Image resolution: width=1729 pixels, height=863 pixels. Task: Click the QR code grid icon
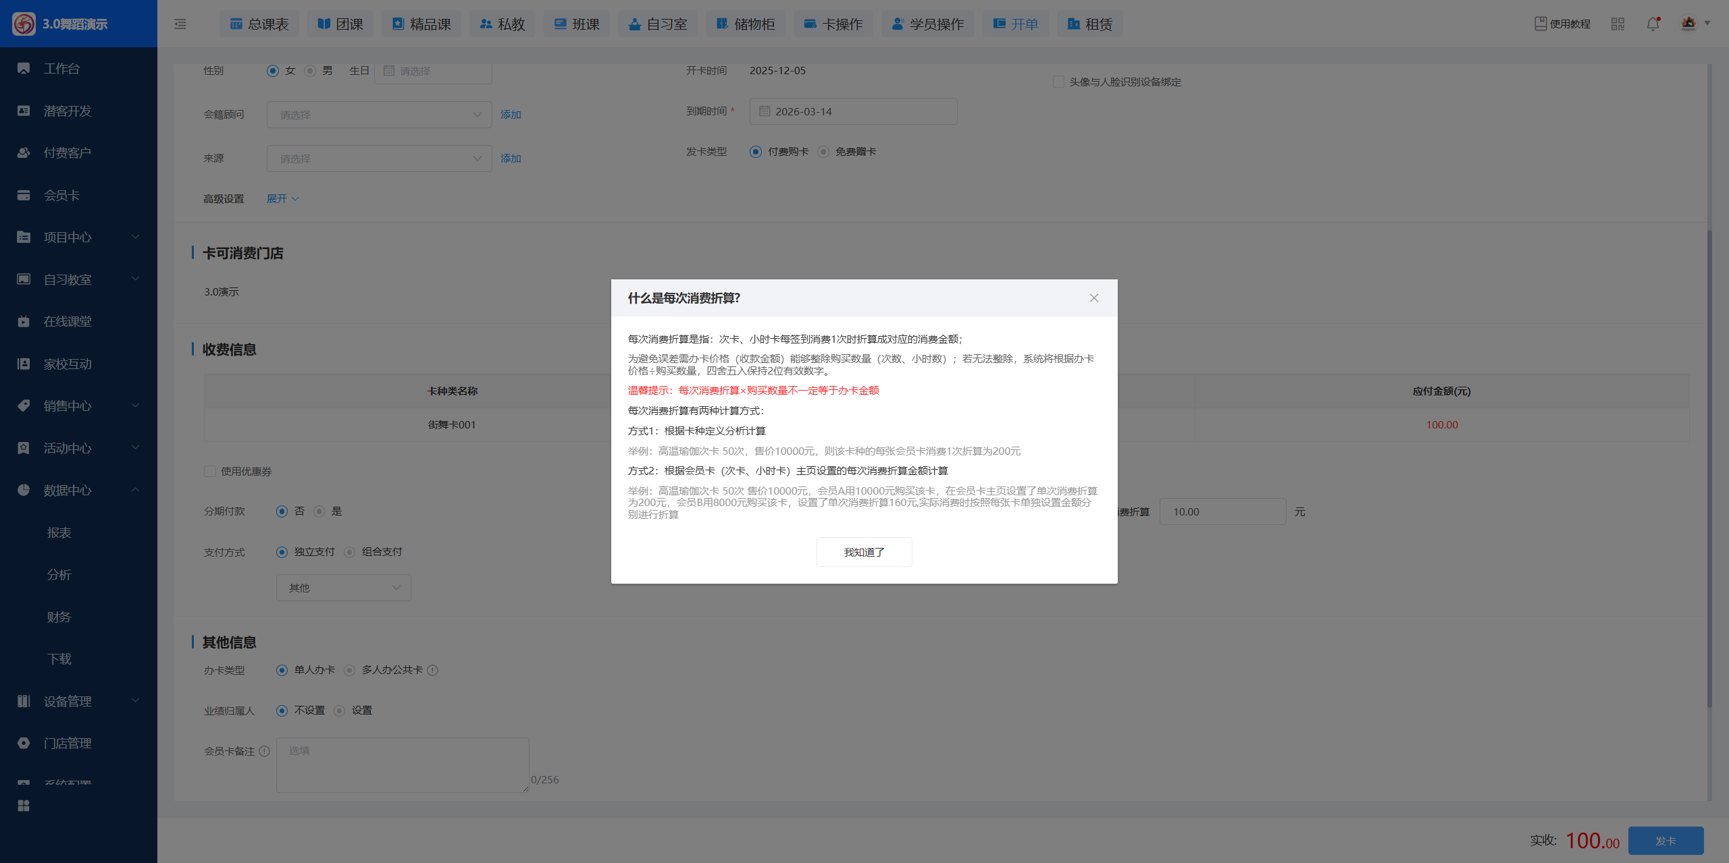click(x=1618, y=24)
